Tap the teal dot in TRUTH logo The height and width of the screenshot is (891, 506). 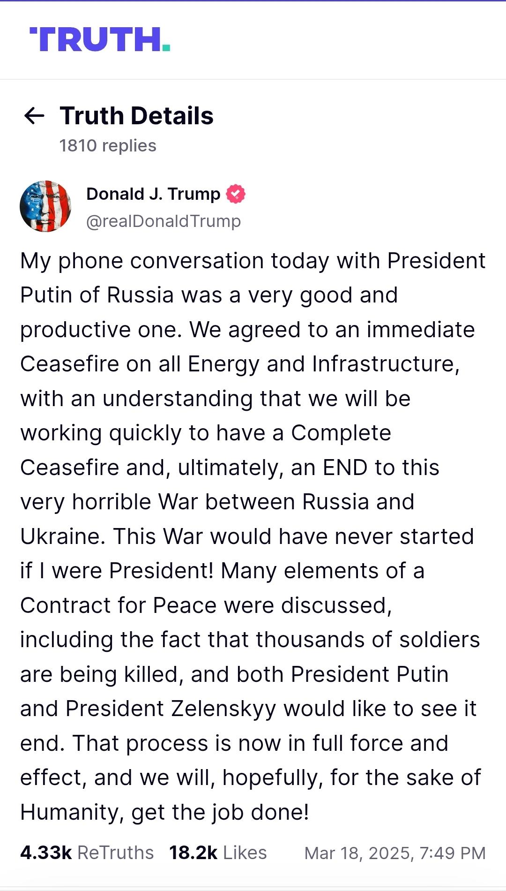pyautogui.click(x=166, y=47)
